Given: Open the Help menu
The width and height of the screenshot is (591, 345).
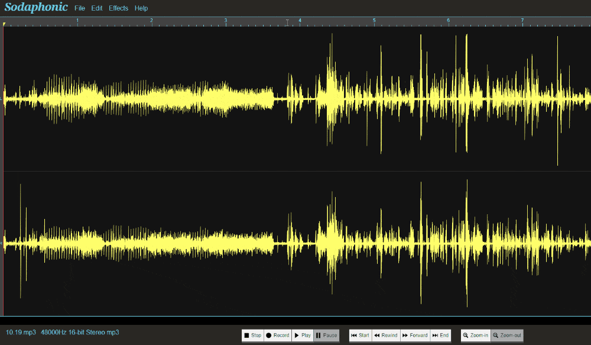Looking at the screenshot, I should click(x=141, y=8).
